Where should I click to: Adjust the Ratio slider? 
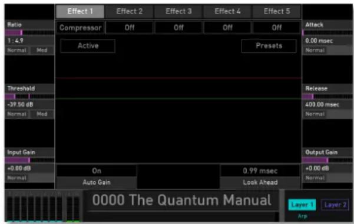(x=29, y=33)
